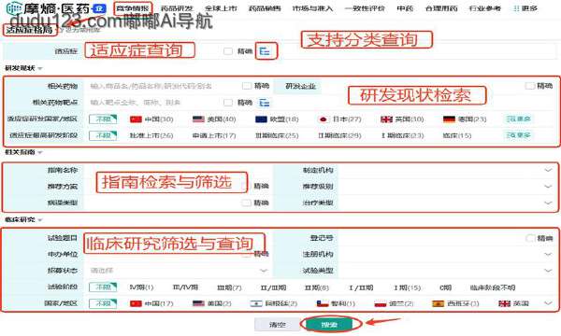Select the Spain flag in clinical trials
Image resolution: width=561 pixels, height=336 pixels.
(x=439, y=304)
